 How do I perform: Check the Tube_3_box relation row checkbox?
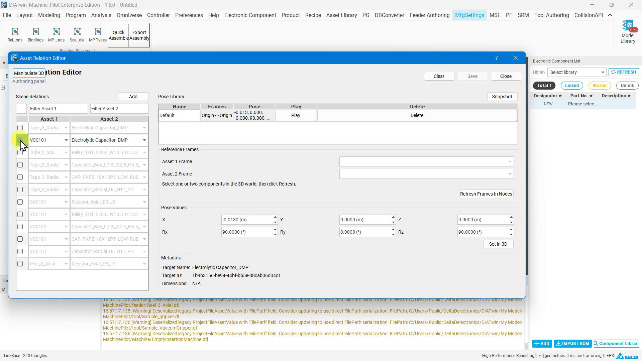point(20,152)
